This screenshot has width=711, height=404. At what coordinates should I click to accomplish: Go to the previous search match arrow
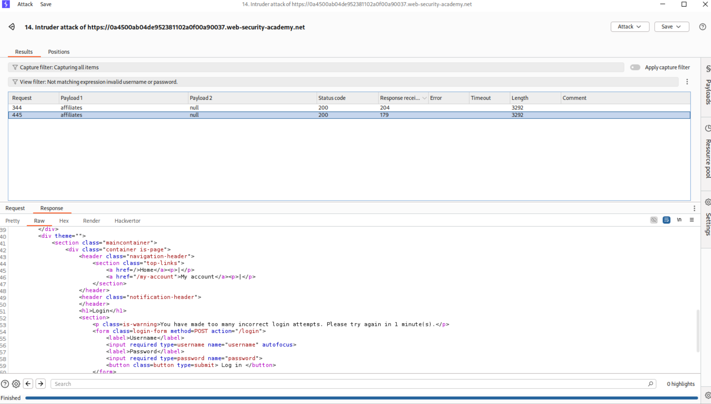click(x=28, y=384)
